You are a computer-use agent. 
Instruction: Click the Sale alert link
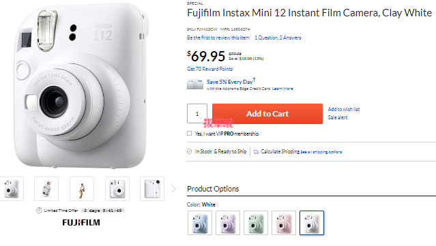point(338,117)
